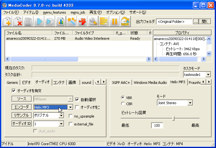Open the オプション(O) menu
The height and width of the screenshot is (148, 216).
point(115,12)
